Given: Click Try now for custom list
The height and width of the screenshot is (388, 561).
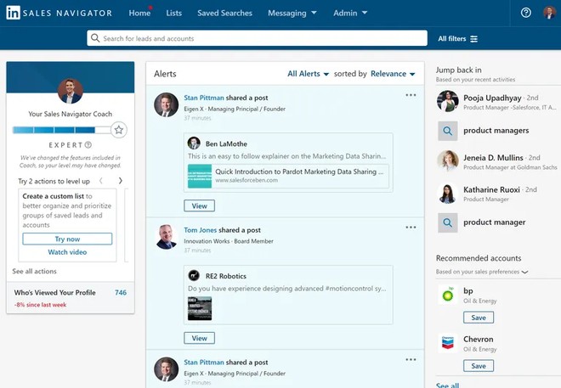Looking at the screenshot, I should point(67,239).
